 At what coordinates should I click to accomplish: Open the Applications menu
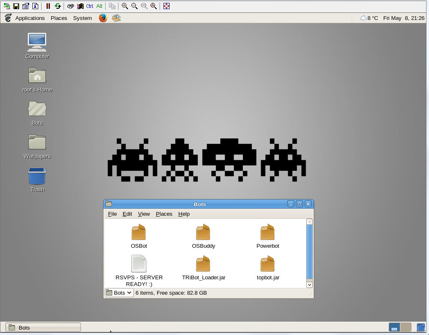point(30,18)
